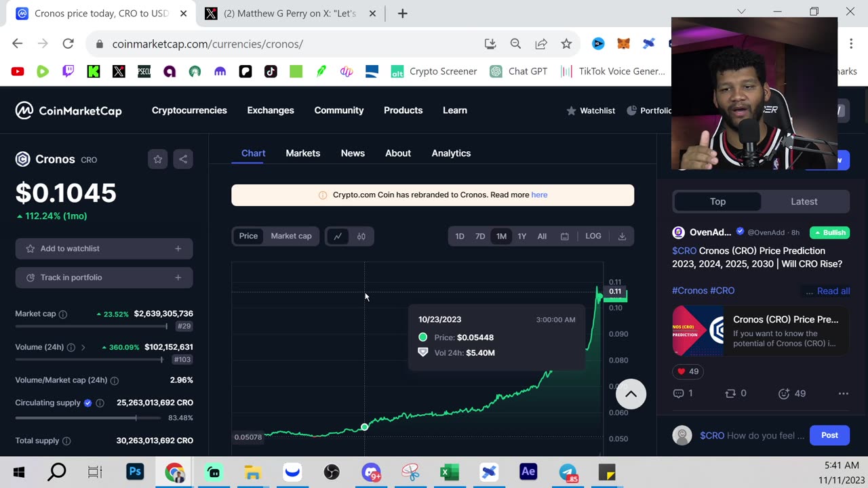
Task: Open Cryptocurrencies navigation dropdown
Action: tap(189, 110)
